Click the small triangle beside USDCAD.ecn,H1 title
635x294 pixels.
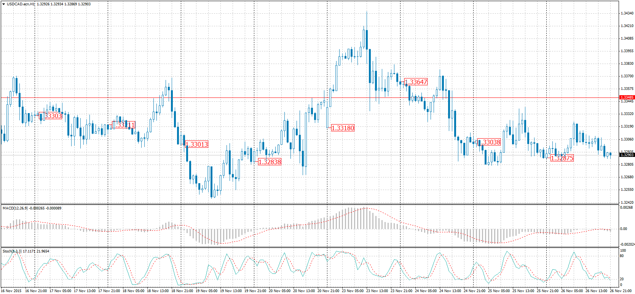pos(3,4)
